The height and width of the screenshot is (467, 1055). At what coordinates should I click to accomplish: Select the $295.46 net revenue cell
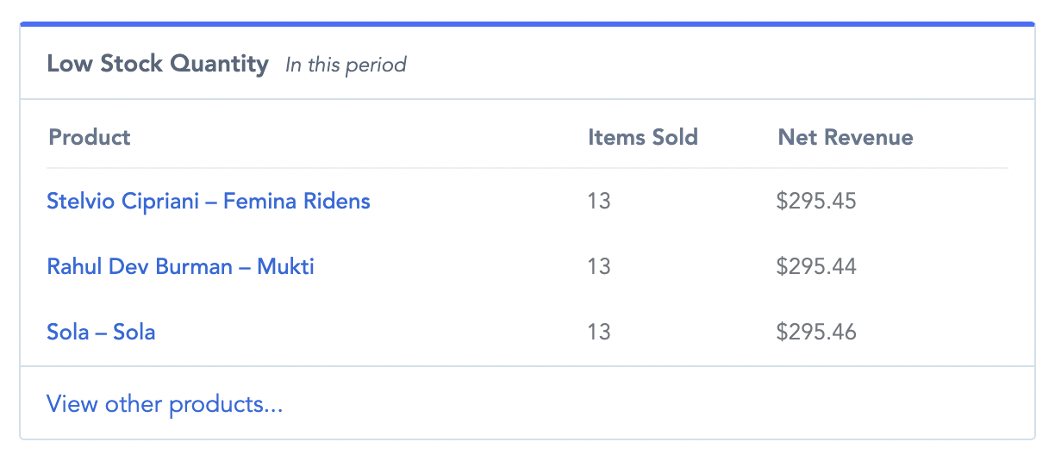point(816,332)
